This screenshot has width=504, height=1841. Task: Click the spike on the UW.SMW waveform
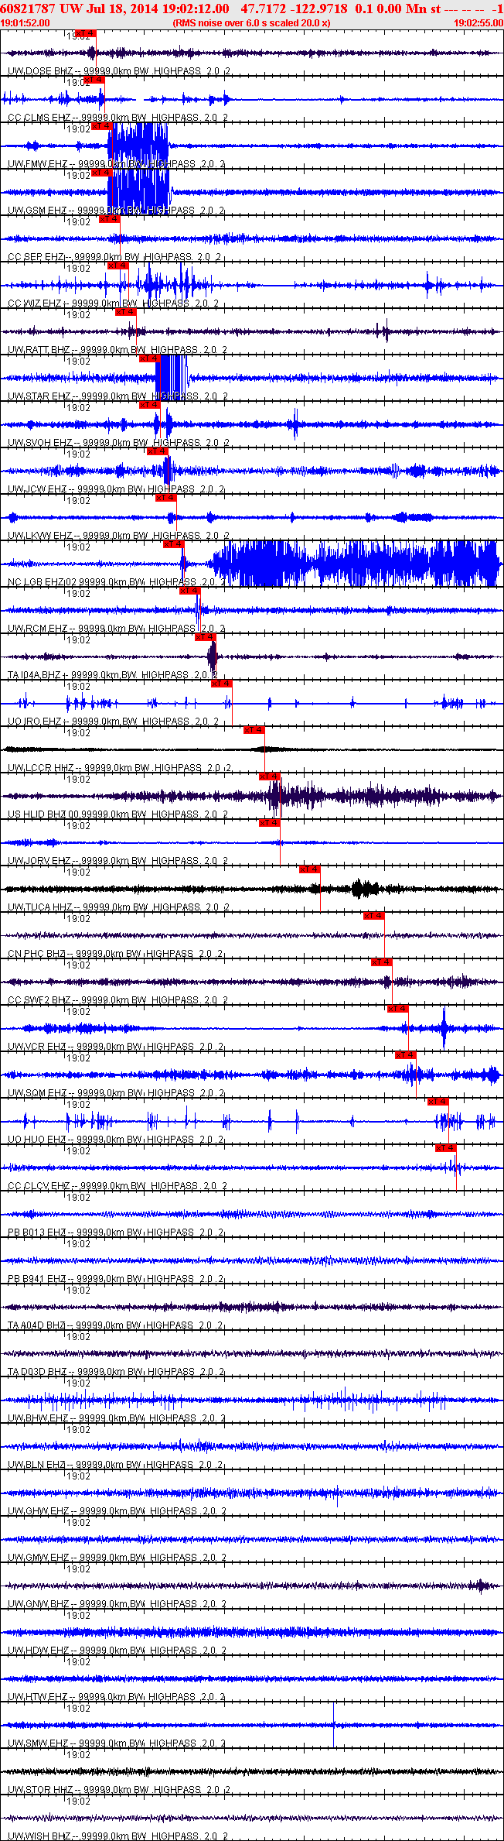(334, 1725)
